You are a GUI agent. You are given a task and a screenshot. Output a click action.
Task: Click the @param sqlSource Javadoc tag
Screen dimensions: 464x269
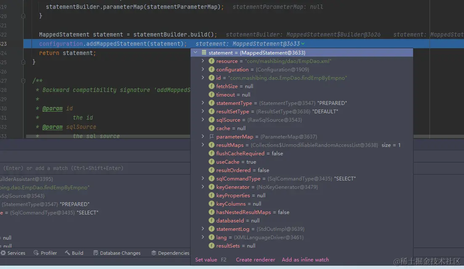[x=53, y=127]
